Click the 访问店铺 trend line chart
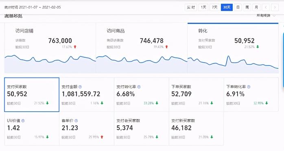The image size is (284, 151). coord(50,64)
